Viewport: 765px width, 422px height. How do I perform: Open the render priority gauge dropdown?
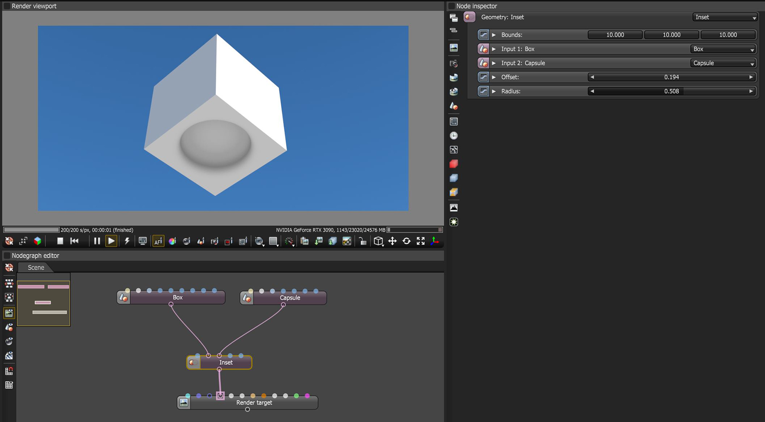[x=289, y=241]
